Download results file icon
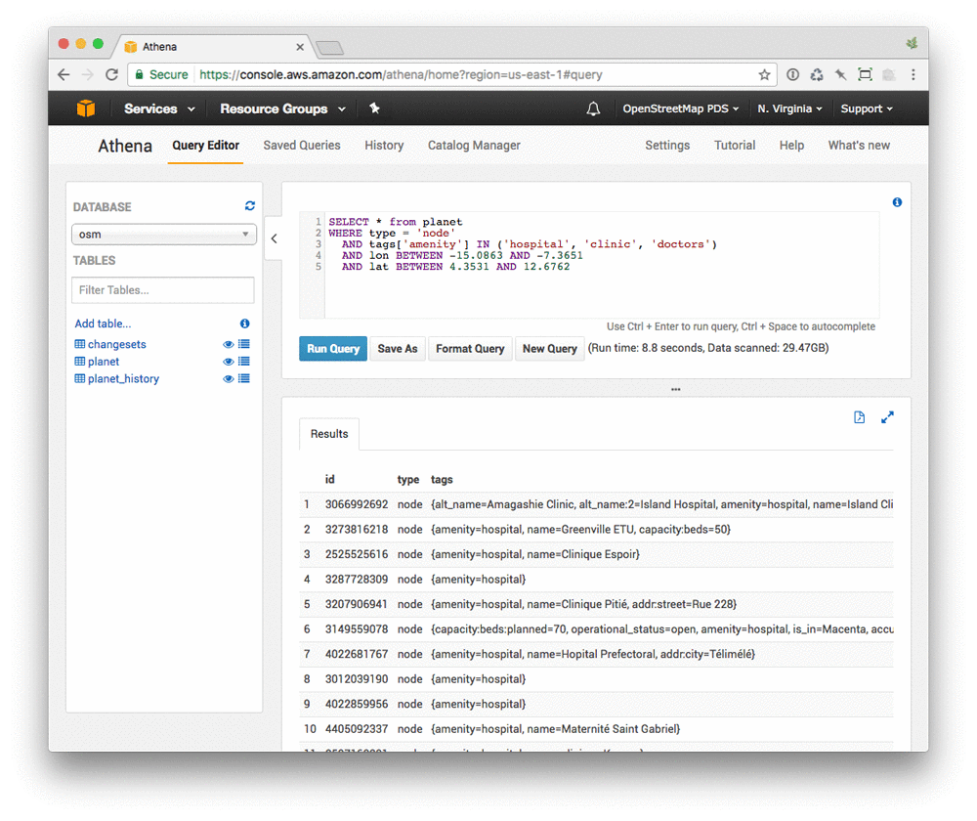 tap(859, 417)
